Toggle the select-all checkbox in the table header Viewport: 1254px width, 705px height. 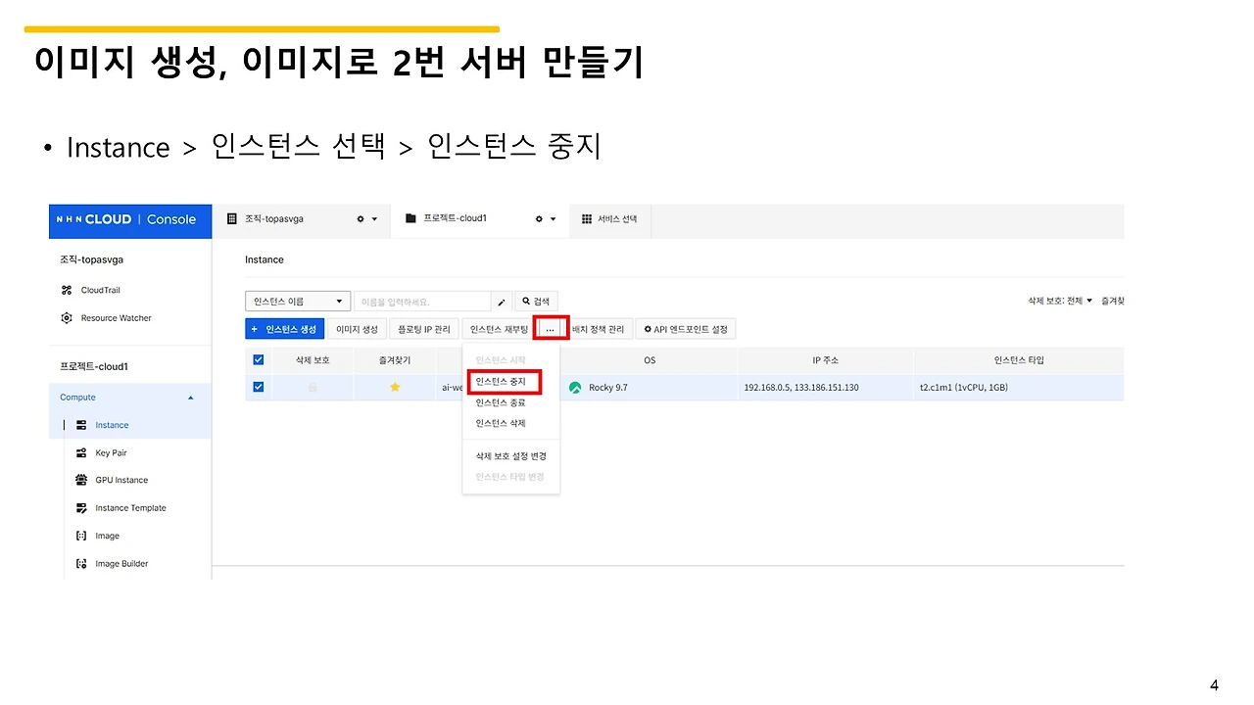coord(259,359)
